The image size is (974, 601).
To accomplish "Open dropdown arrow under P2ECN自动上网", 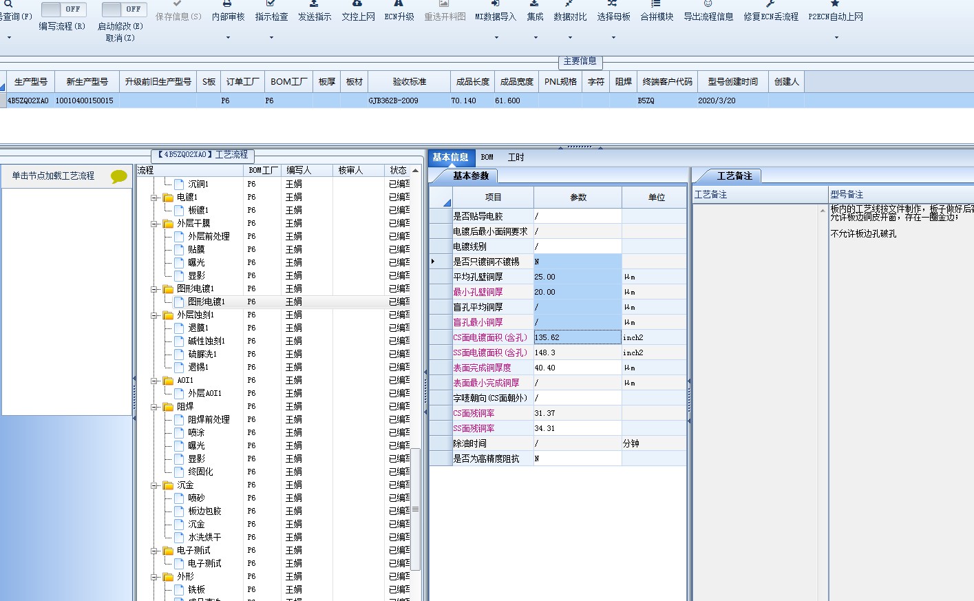I will click(x=836, y=37).
